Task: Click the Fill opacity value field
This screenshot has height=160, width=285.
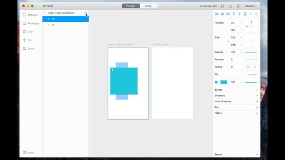Action: pos(236,82)
